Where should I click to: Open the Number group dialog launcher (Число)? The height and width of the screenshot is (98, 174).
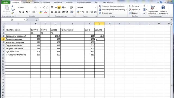coord(96,16)
